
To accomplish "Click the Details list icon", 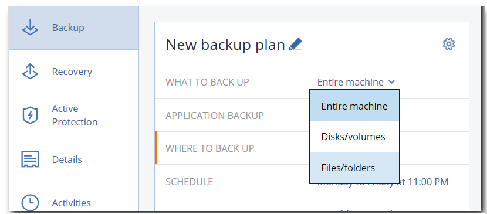I will tap(30, 159).
